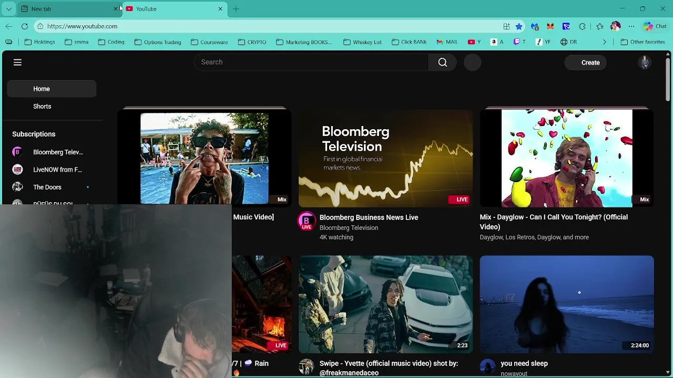The height and width of the screenshot is (378, 673).
Task: Click the page vertical scrollbar
Action: tap(668, 79)
